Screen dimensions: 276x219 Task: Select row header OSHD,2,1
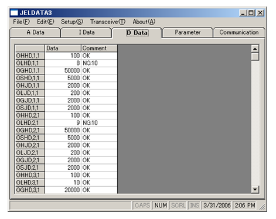pyautogui.click(x=30, y=138)
